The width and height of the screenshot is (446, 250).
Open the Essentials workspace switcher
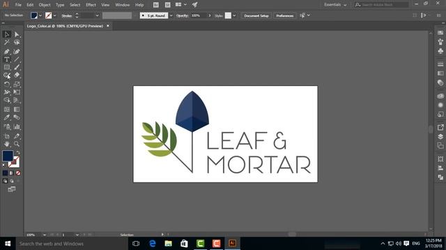[x=335, y=5]
